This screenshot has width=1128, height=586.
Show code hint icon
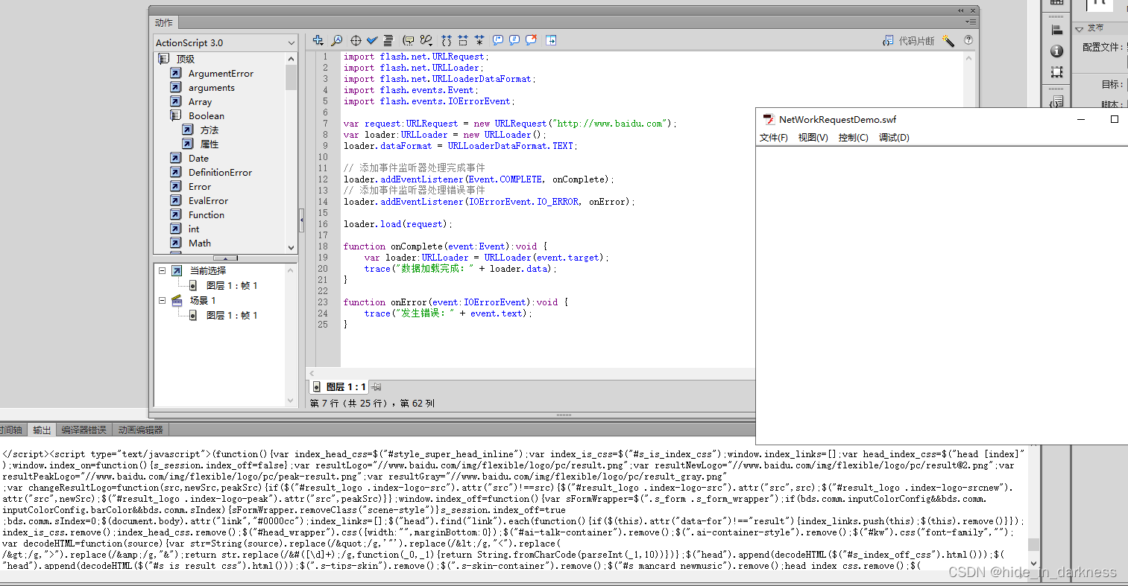point(409,40)
